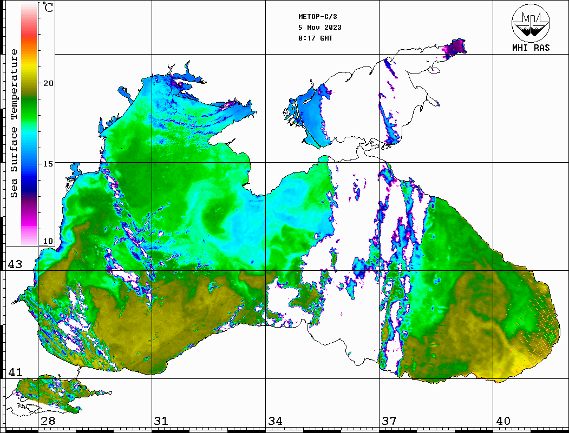This screenshot has height=433, width=569.
Task: Click longitude label '37'
Action: tap(389, 421)
